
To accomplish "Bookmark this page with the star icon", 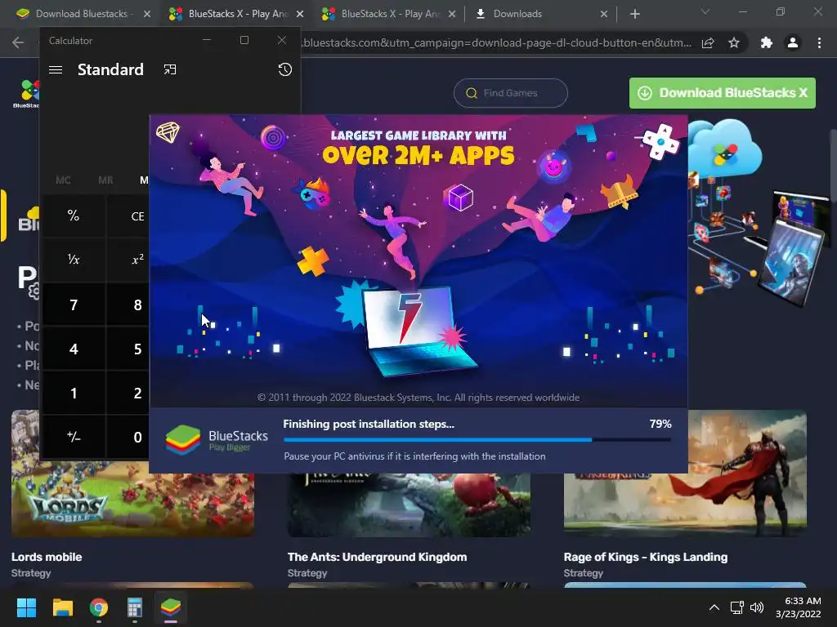I will coord(734,42).
